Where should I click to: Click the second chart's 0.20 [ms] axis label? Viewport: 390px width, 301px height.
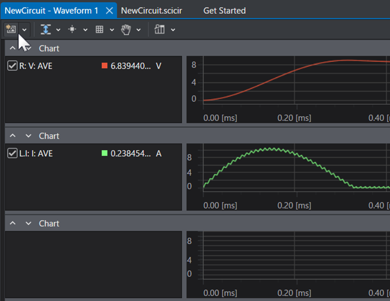[294, 205]
